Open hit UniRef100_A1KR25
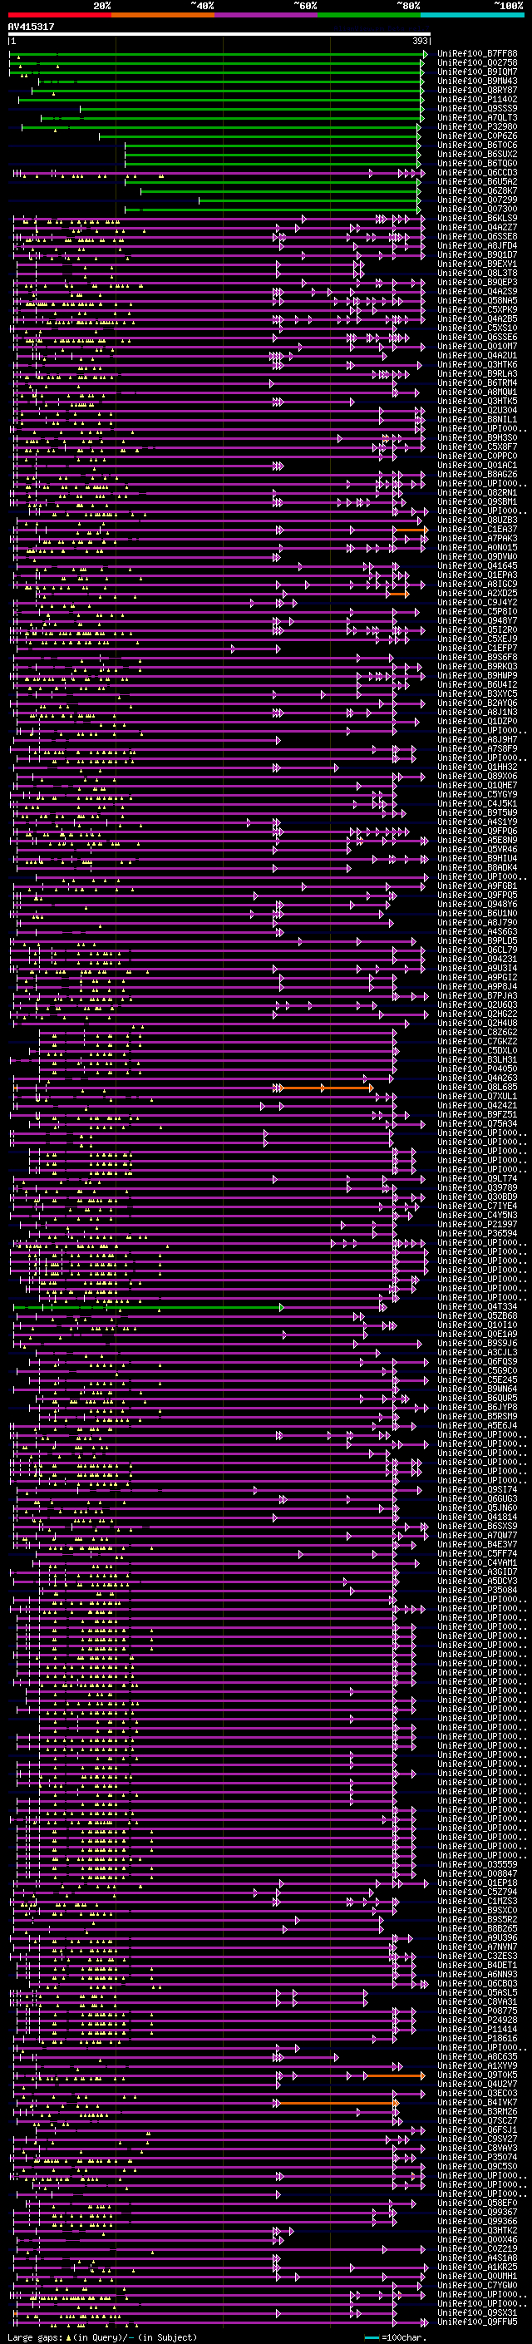The height and width of the screenshot is (2344, 532). click(x=477, y=2267)
